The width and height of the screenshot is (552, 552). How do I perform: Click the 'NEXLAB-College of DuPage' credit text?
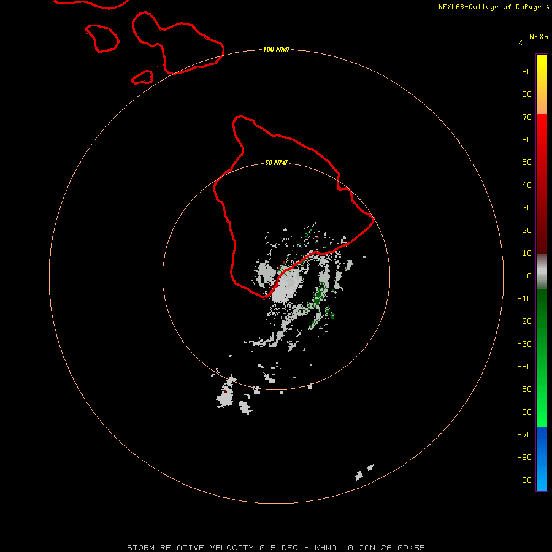(489, 7)
